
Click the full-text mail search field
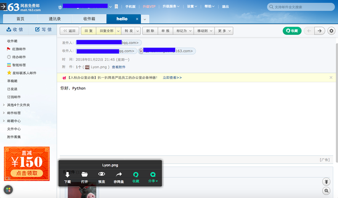coord(301,7)
